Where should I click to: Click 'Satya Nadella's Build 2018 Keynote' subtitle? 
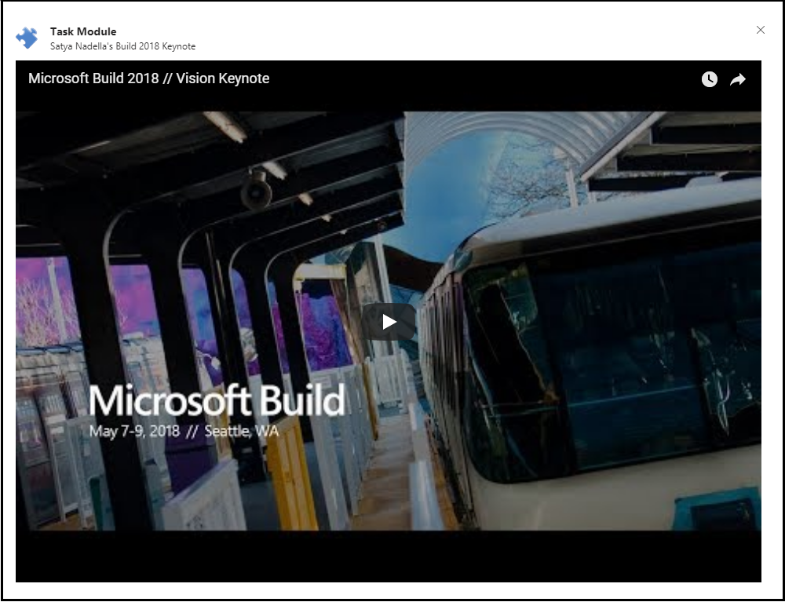(x=122, y=46)
